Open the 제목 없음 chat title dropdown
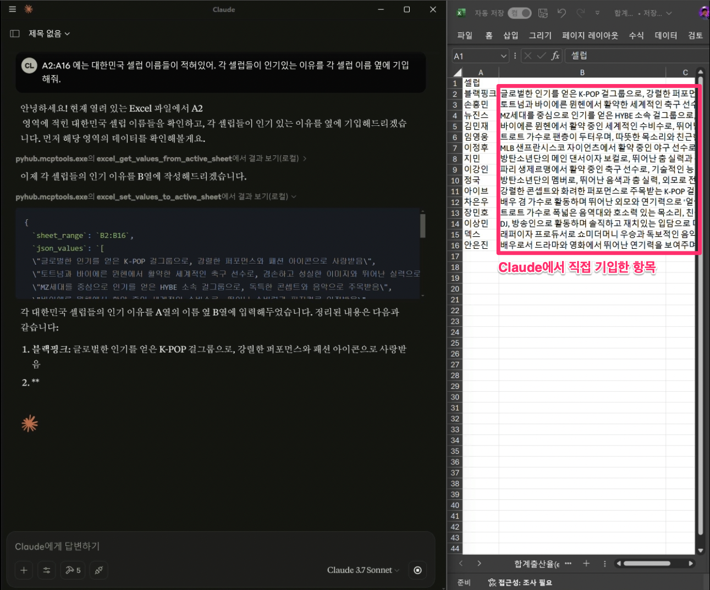Viewport: 710px width, 590px height. click(x=49, y=34)
